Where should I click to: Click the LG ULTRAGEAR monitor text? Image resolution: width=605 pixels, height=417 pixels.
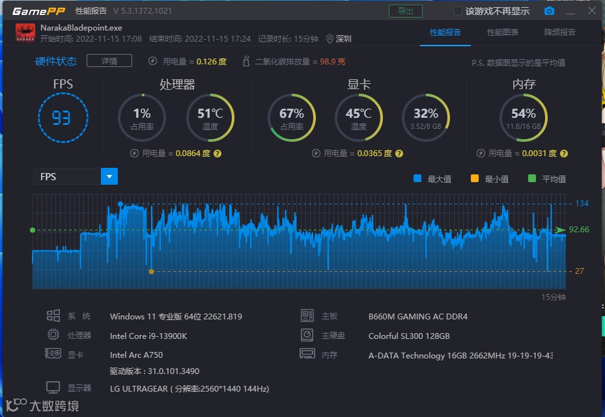tap(190, 388)
